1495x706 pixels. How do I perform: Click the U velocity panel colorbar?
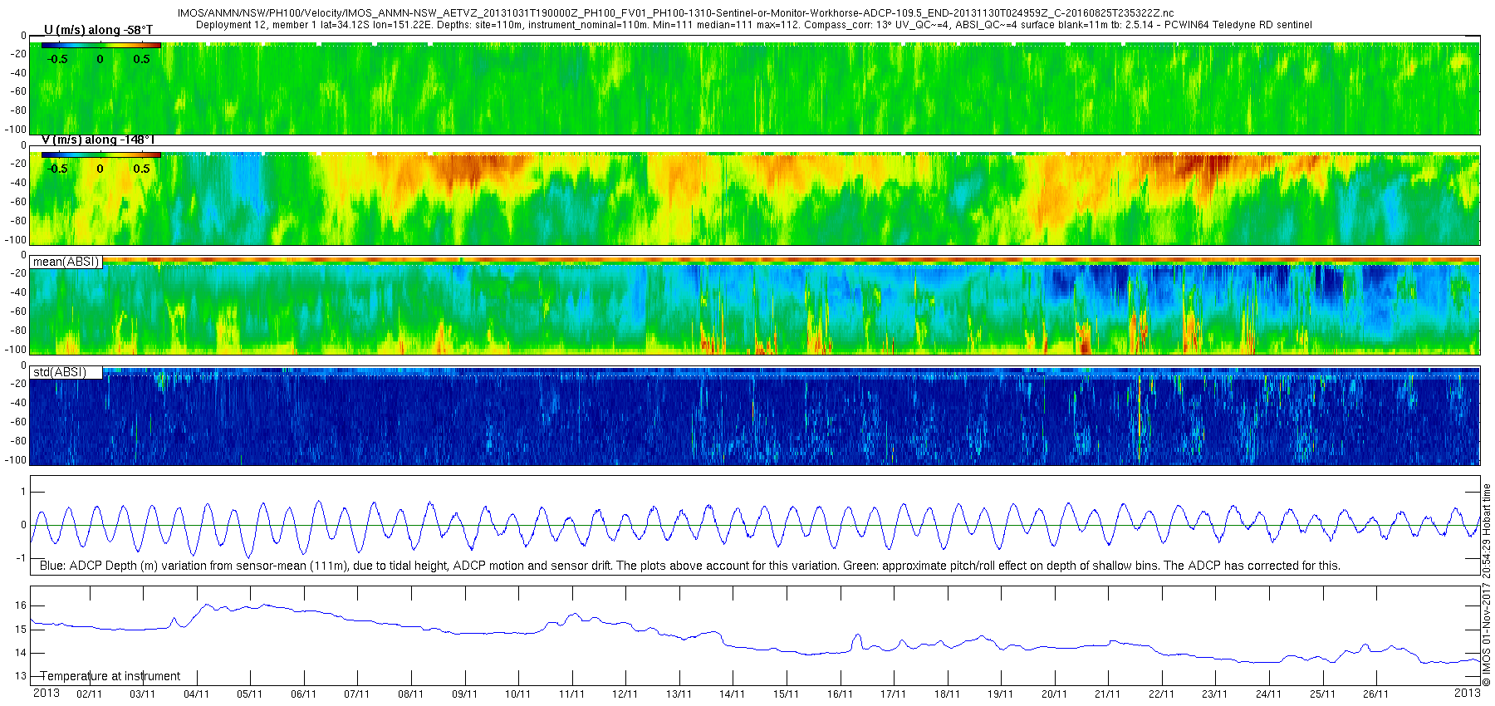click(101, 45)
